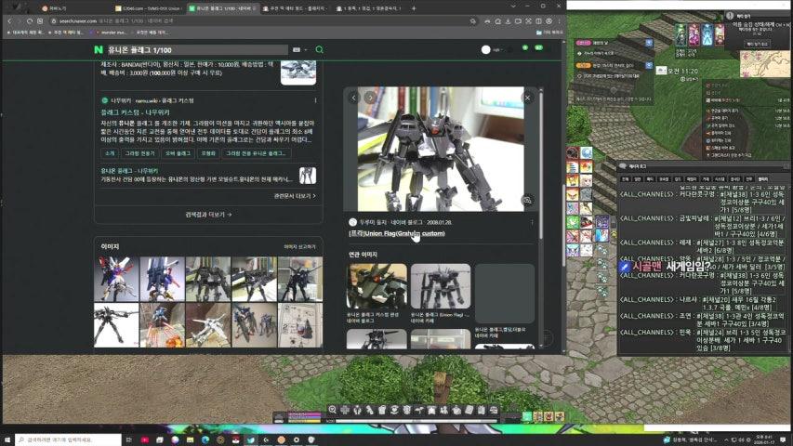Open the three-dot menu beside blog source
793x446 pixels.
tap(532, 222)
